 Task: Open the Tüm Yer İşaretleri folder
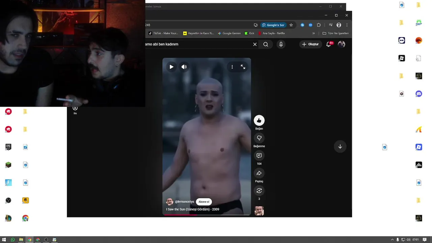[x=335, y=33]
